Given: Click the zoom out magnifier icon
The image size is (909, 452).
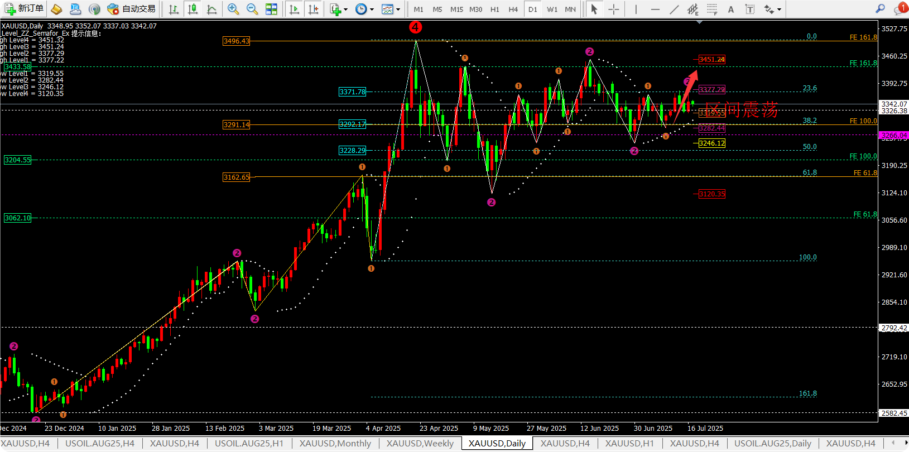Looking at the screenshot, I should click(252, 9).
